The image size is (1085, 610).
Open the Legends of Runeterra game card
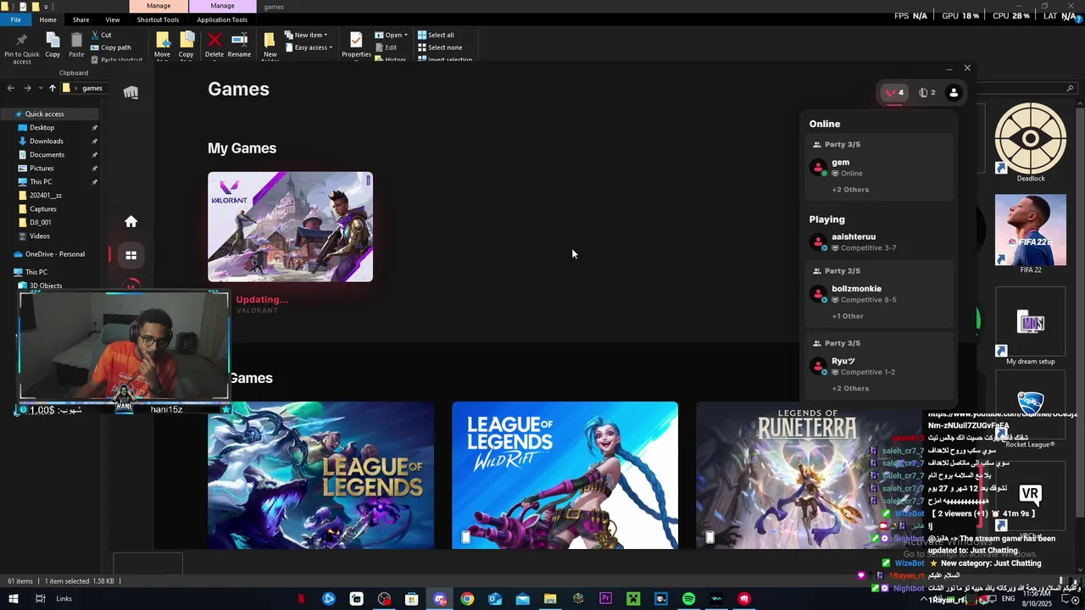pos(809,474)
